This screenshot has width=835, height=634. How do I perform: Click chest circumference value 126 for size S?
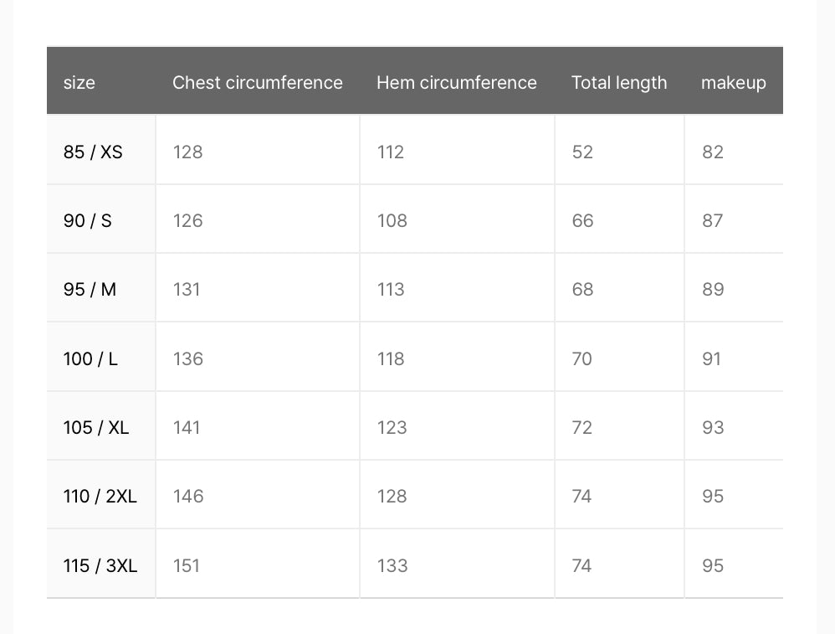click(188, 220)
